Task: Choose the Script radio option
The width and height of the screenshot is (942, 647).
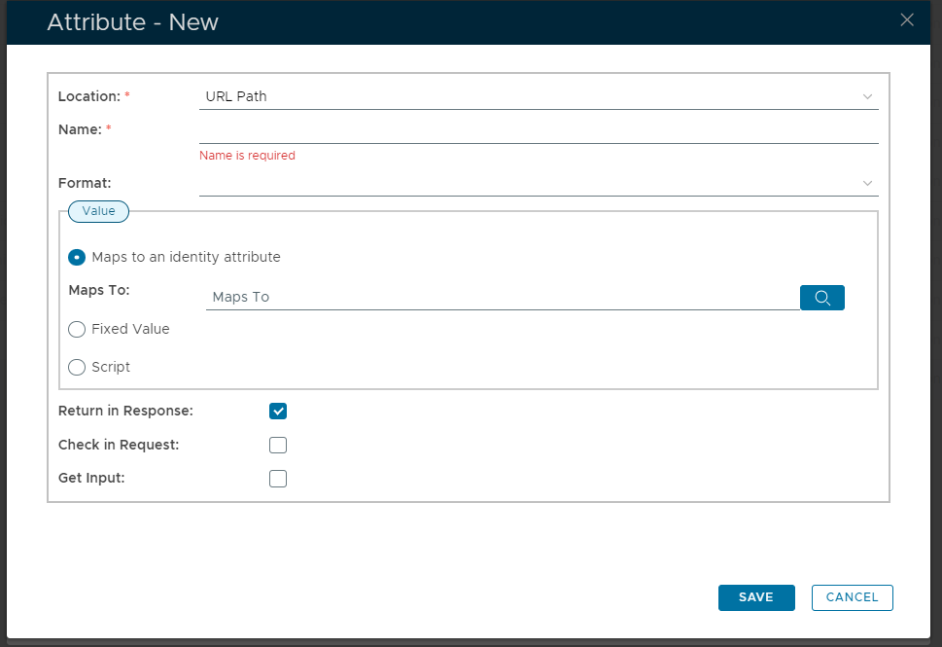Action: point(77,368)
